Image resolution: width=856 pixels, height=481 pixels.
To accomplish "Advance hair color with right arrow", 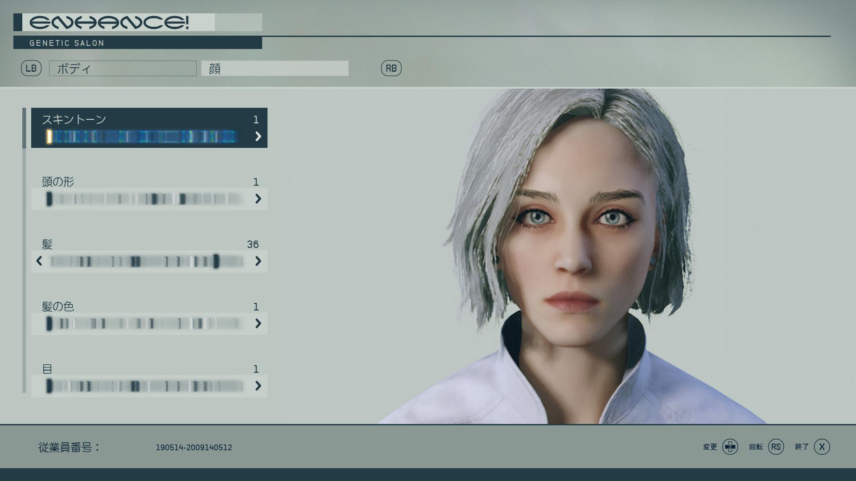I will point(258,323).
